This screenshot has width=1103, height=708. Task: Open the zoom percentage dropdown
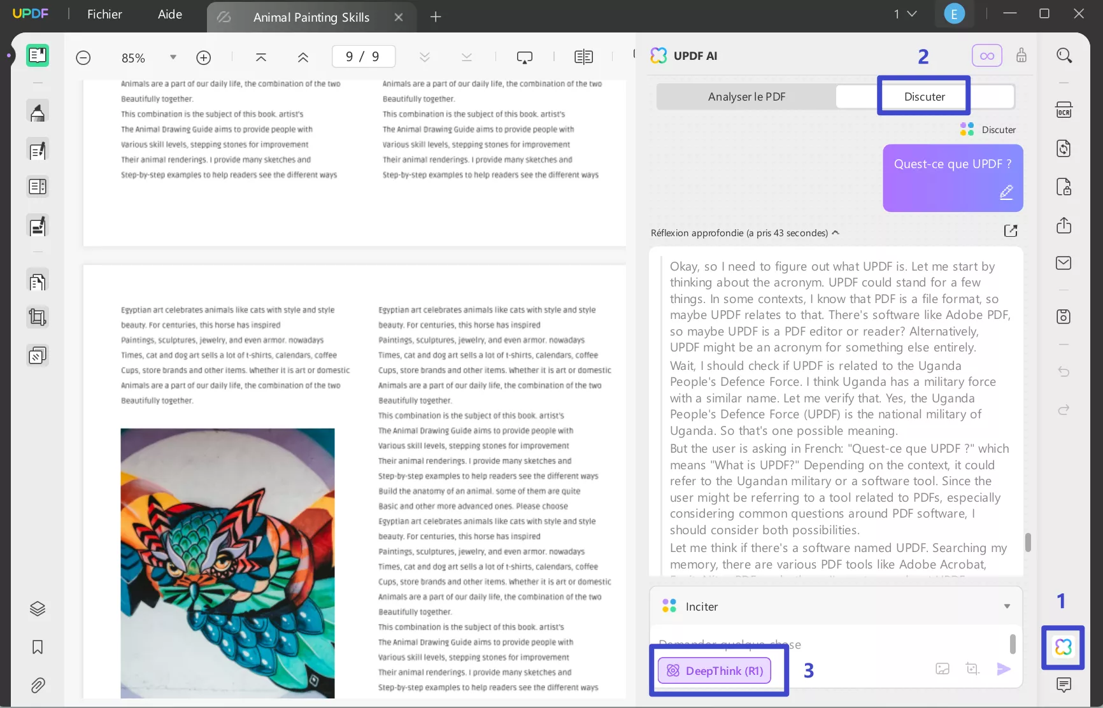click(x=172, y=57)
